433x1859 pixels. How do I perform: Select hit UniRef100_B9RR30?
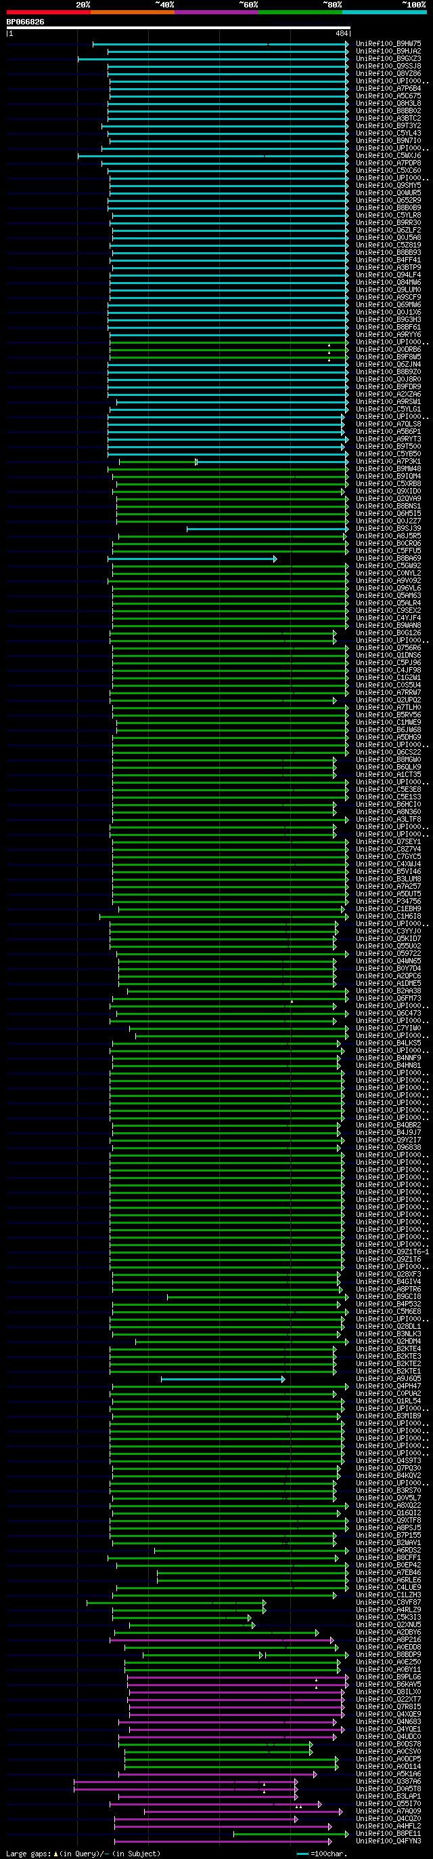click(388, 223)
